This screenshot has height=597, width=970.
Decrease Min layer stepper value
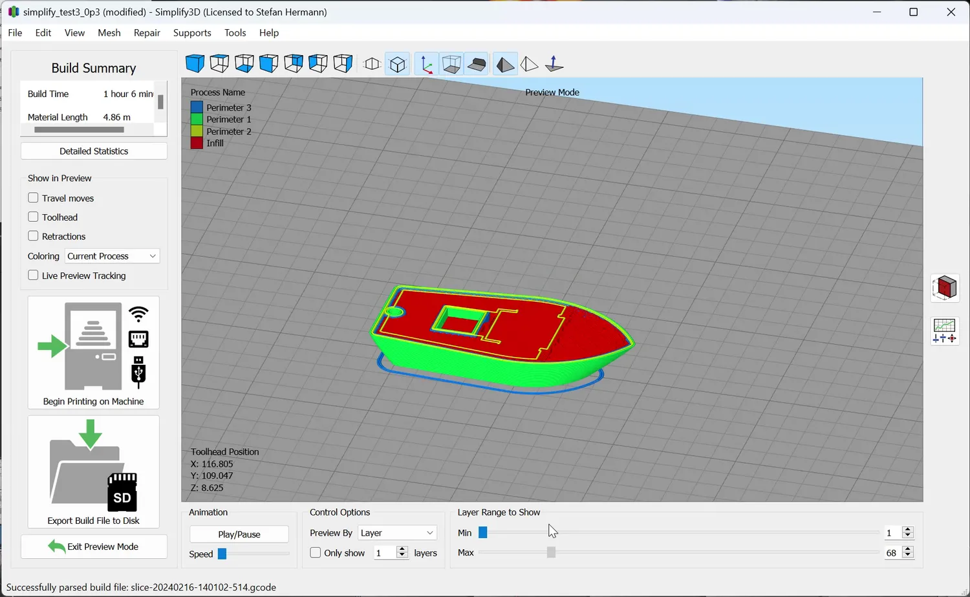(908, 536)
